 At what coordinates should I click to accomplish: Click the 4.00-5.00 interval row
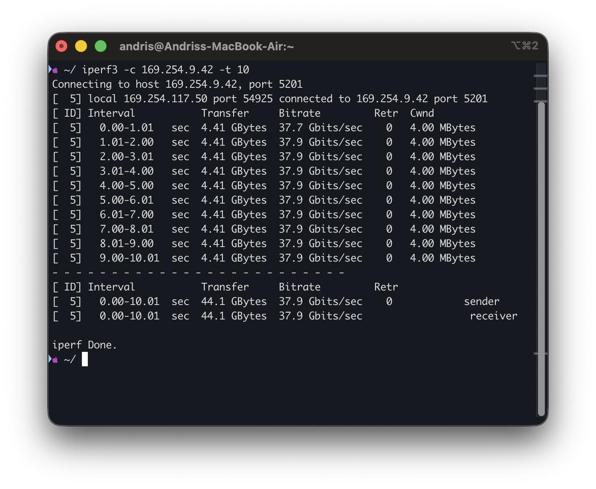pyautogui.click(x=264, y=185)
